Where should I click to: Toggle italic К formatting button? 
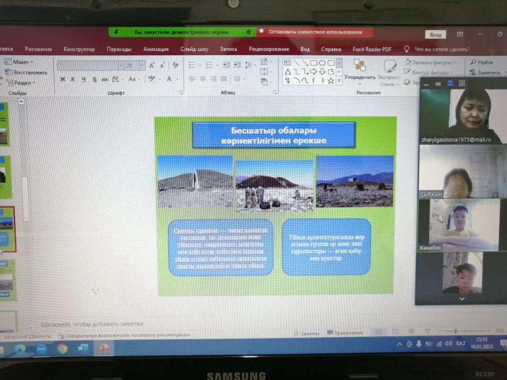point(73,79)
